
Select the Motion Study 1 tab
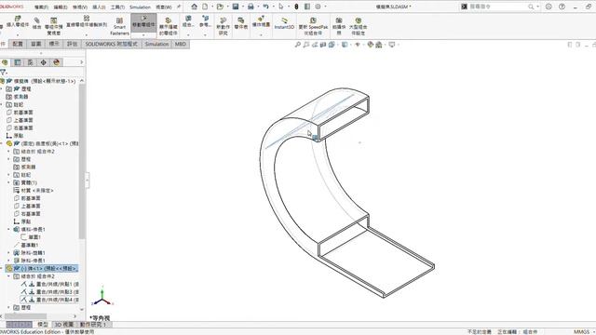pos(93,325)
